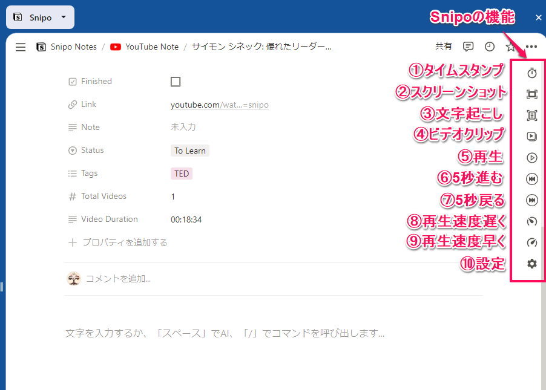Play the video using circular play icon

point(531,158)
